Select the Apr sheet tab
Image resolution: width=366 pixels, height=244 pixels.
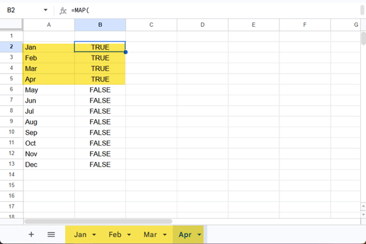click(x=185, y=235)
